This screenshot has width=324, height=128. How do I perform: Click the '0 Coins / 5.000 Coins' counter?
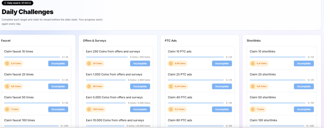pyautogui.click(x=139, y=103)
